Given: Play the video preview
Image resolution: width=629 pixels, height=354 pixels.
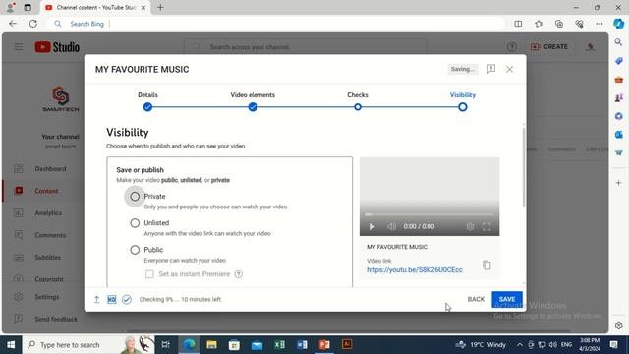Looking at the screenshot, I should [x=372, y=227].
